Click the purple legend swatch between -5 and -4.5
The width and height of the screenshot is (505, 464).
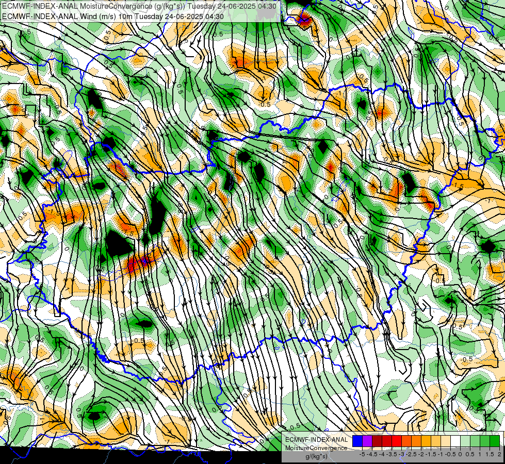coord(367,441)
